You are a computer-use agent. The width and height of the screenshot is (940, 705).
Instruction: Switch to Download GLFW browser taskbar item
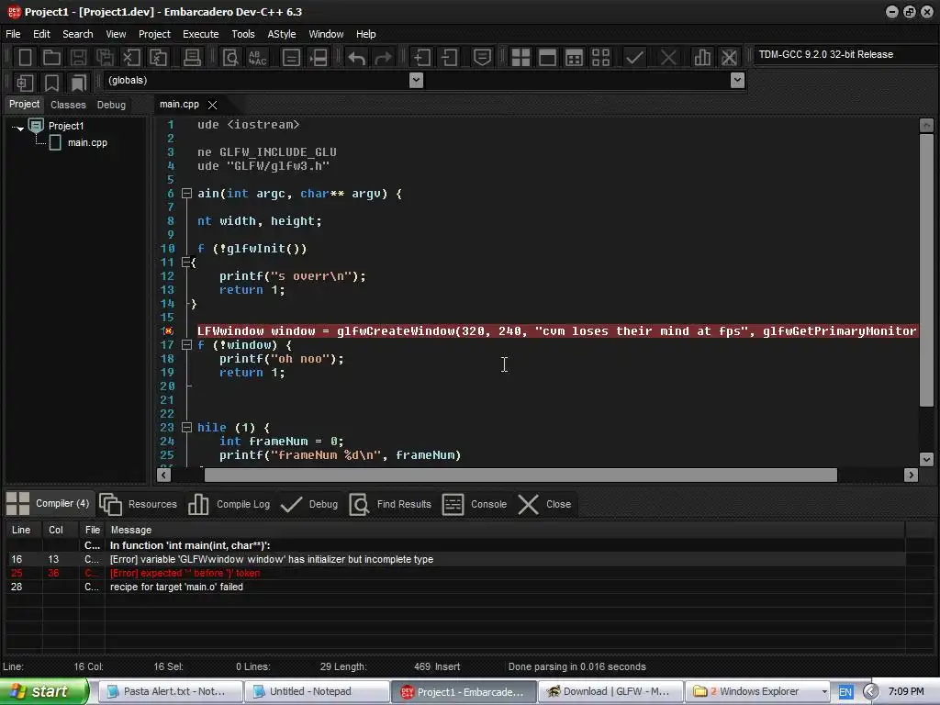pos(610,692)
